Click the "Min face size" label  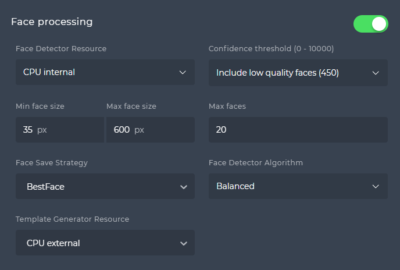click(40, 106)
